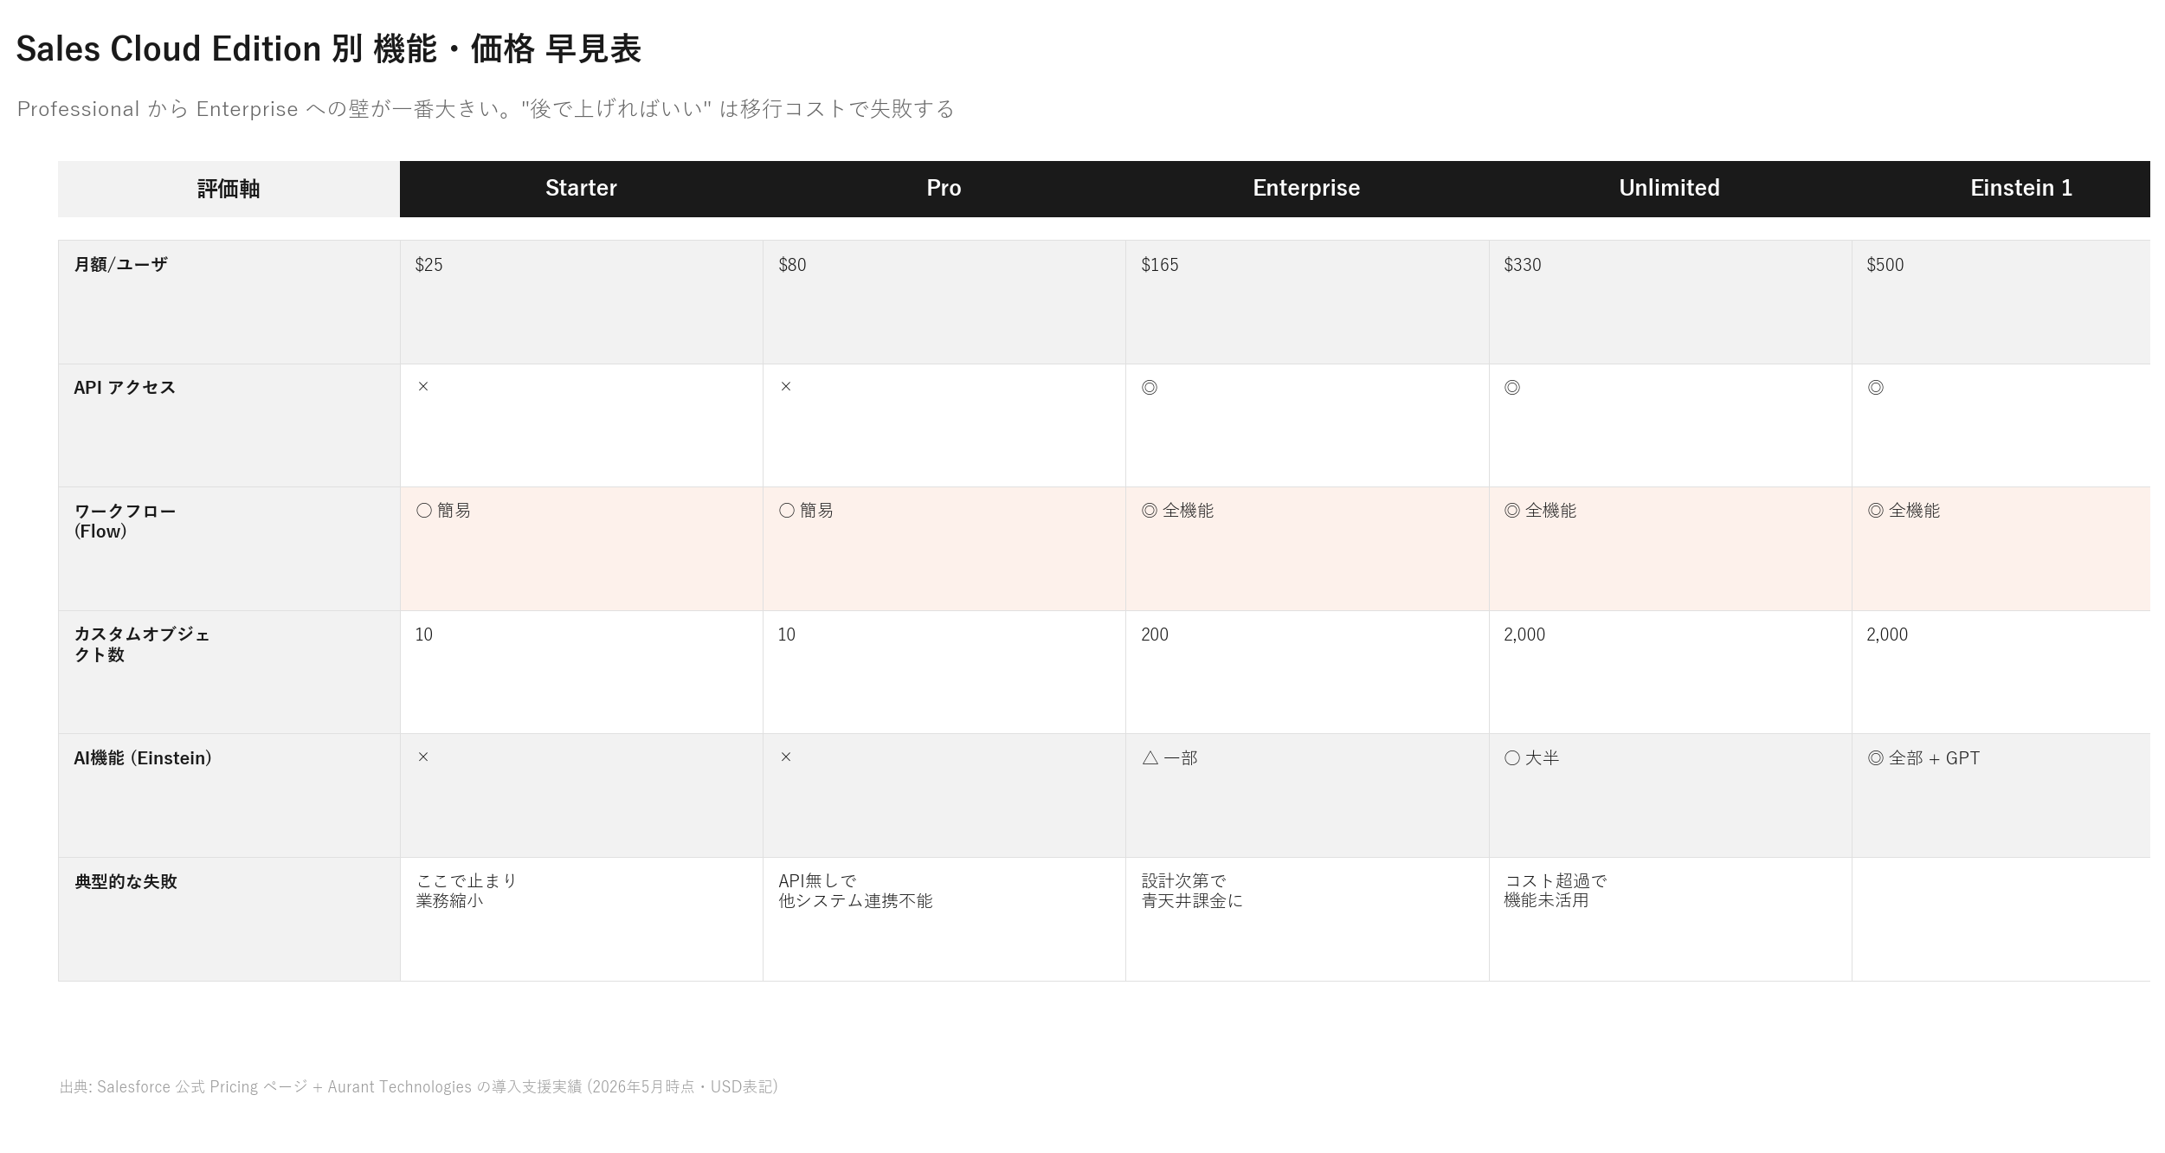
Task: Click the '評価軸' header cell
Action: tap(229, 189)
